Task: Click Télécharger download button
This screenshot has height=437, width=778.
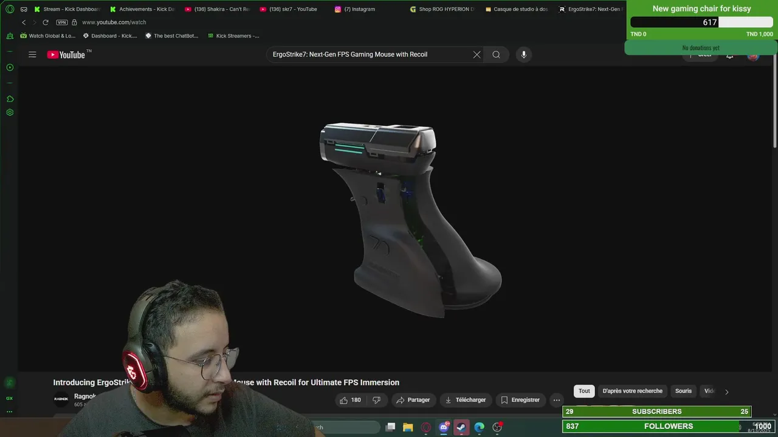Action: coord(466,400)
